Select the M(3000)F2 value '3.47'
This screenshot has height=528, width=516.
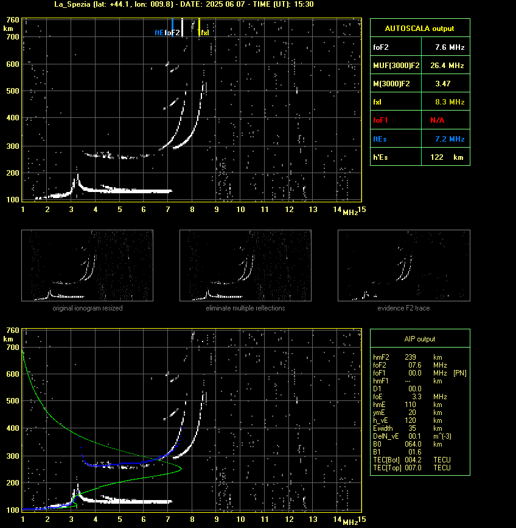443,83
